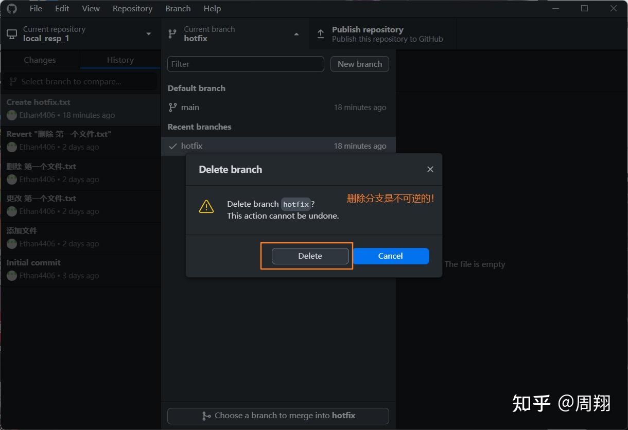Open the Repository menu
Viewport: 628px width, 430px height.
pyautogui.click(x=132, y=9)
